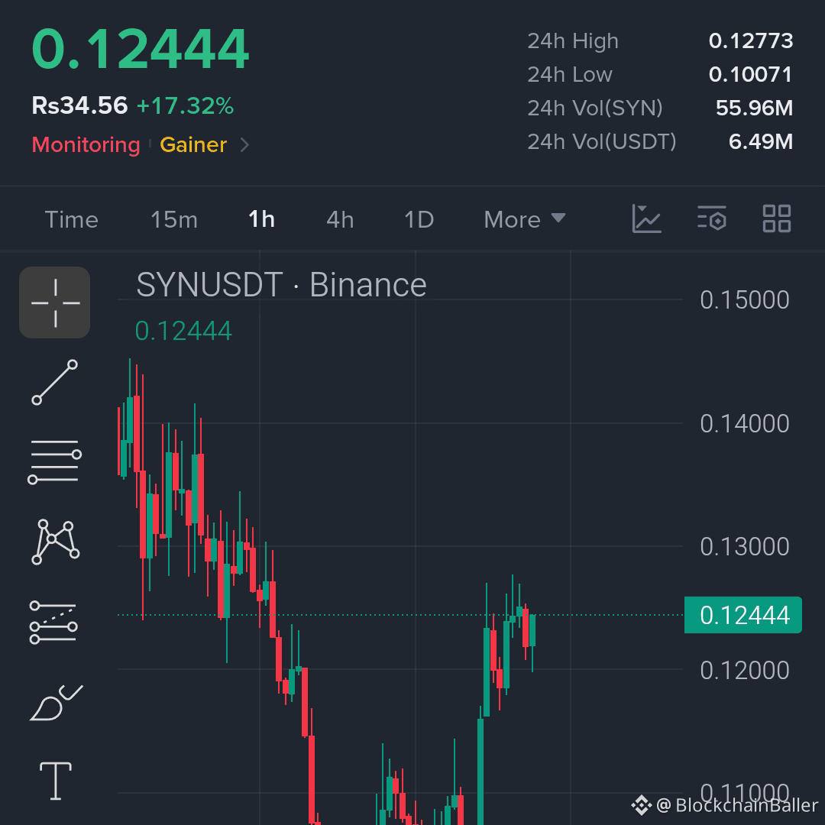Switch to the 4h interval

click(x=340, y=219)
